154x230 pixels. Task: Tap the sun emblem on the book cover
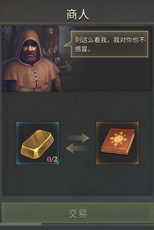119,138
